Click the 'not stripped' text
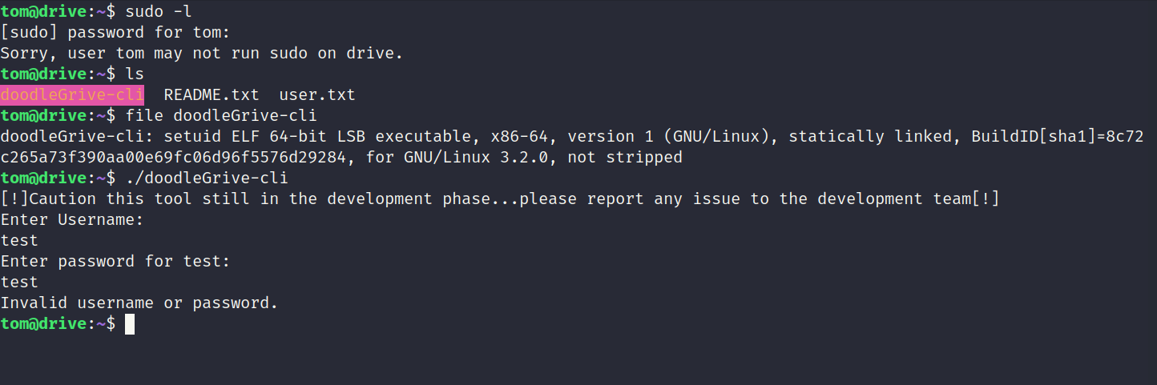 point(625,158)
